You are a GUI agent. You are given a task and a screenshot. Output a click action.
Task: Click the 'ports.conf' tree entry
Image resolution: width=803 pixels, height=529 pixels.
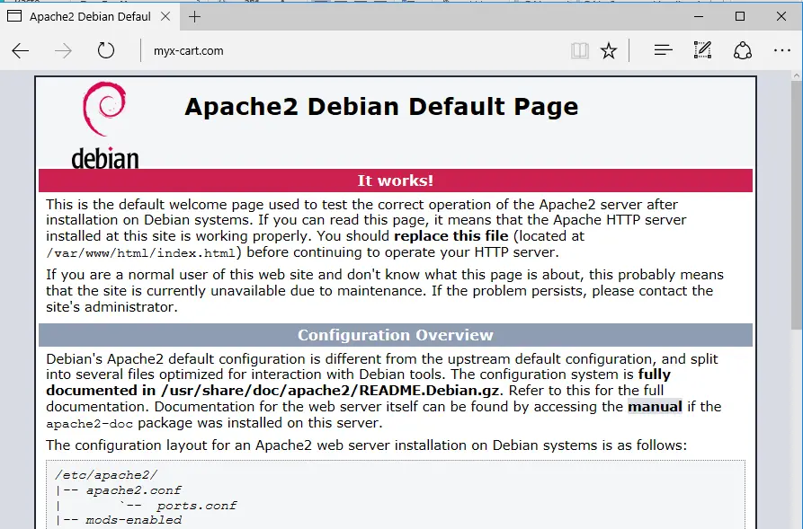(x=196, y=506)
